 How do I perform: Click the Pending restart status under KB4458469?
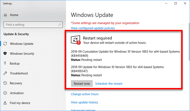point(86,60)
